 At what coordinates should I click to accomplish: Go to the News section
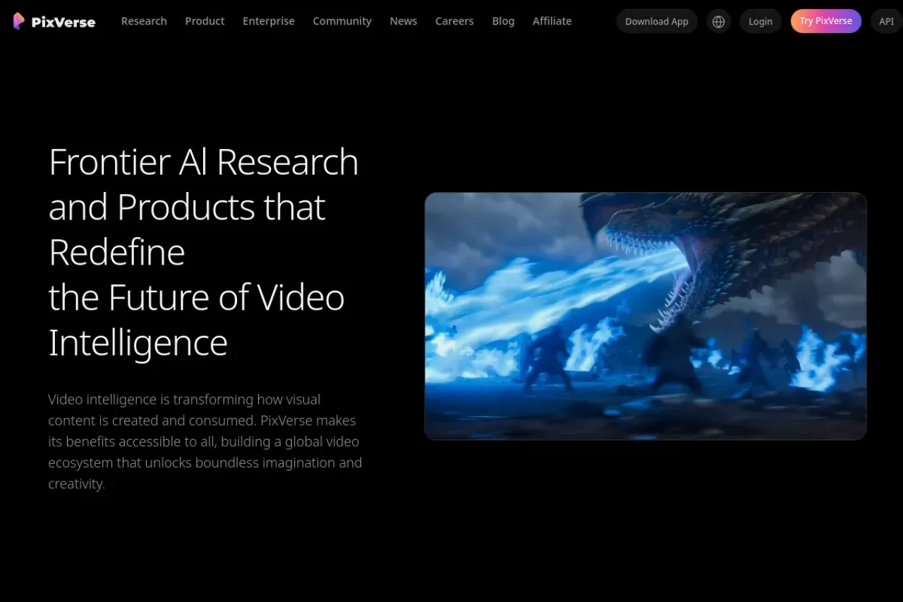click(404, 21)
